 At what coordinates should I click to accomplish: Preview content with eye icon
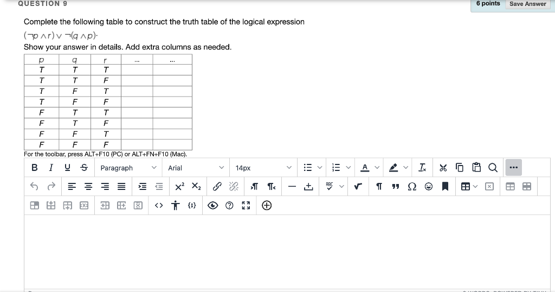pyautogui.click(x=212, y=206)
